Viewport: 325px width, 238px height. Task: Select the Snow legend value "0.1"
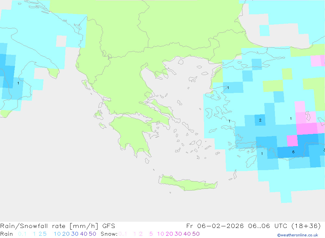(x=123, y=234)
